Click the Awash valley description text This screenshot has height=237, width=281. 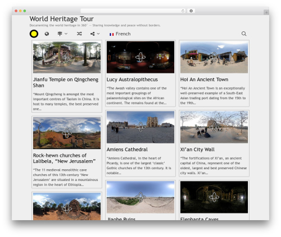pos(137,95)
